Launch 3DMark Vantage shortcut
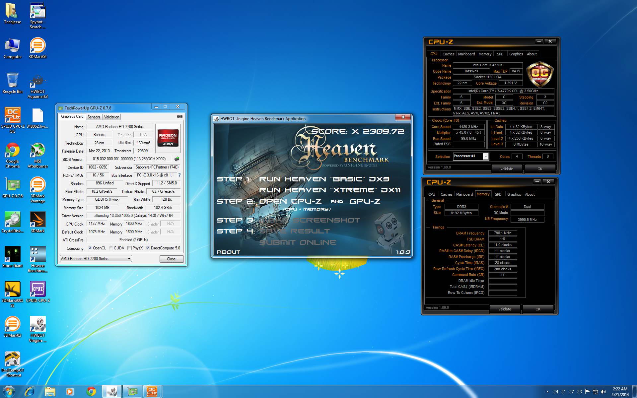Viewport: 637px width, 398px height. (37, 190)
